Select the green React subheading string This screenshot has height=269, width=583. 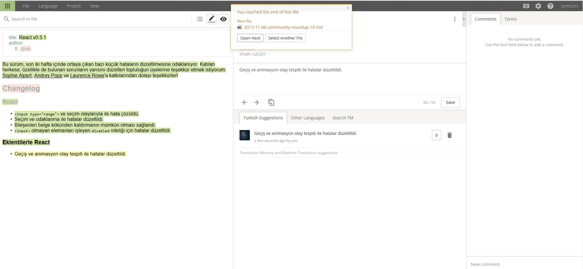[x=10, y=102]
